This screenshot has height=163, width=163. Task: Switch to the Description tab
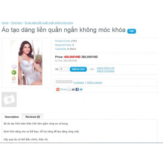coord(12,117)
